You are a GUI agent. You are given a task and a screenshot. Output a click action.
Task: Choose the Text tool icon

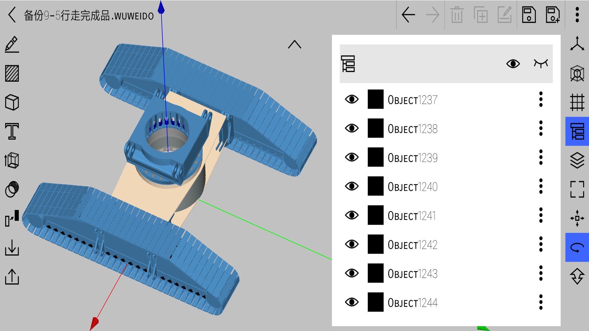(x=12, y=131)
